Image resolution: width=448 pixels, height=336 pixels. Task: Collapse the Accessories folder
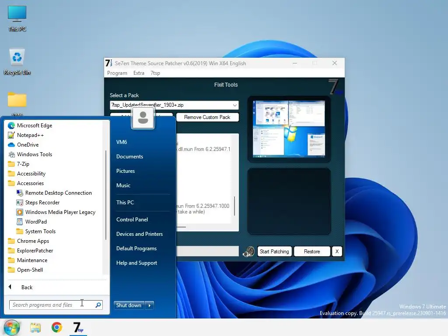click(x=30, y=183)
